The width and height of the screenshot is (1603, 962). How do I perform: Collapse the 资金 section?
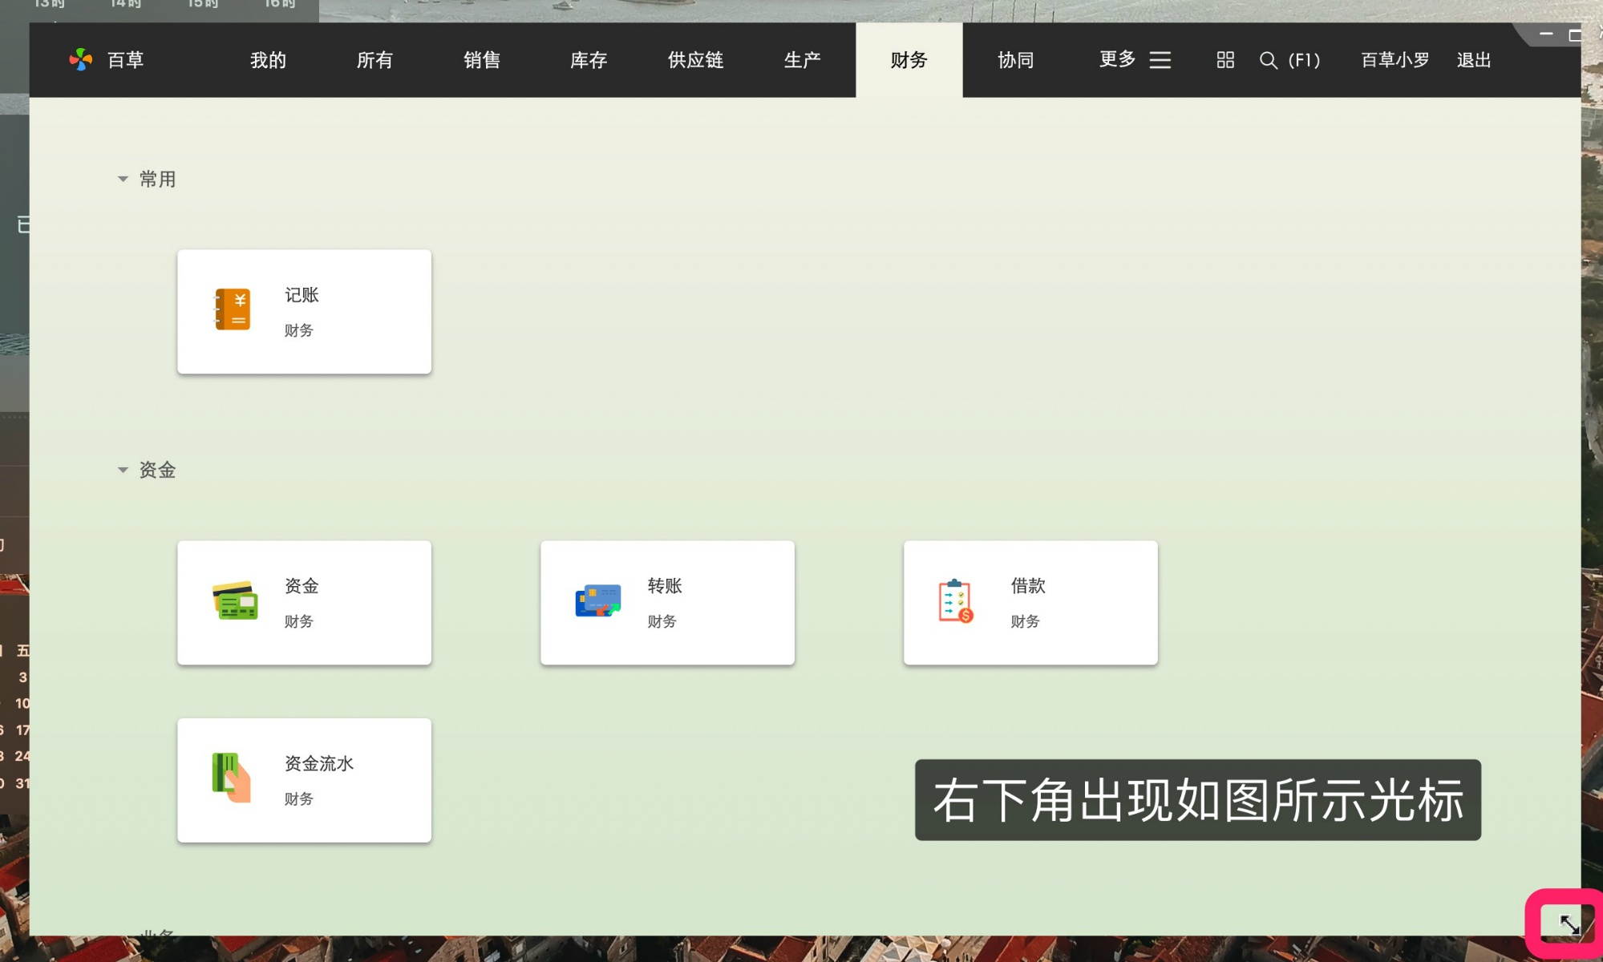coord(123,470)
